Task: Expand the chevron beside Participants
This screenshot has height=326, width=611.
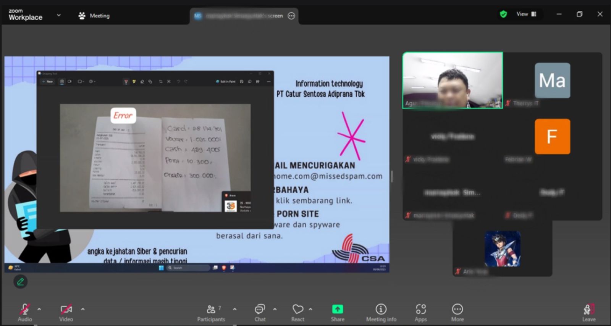Action: [234, 309]
